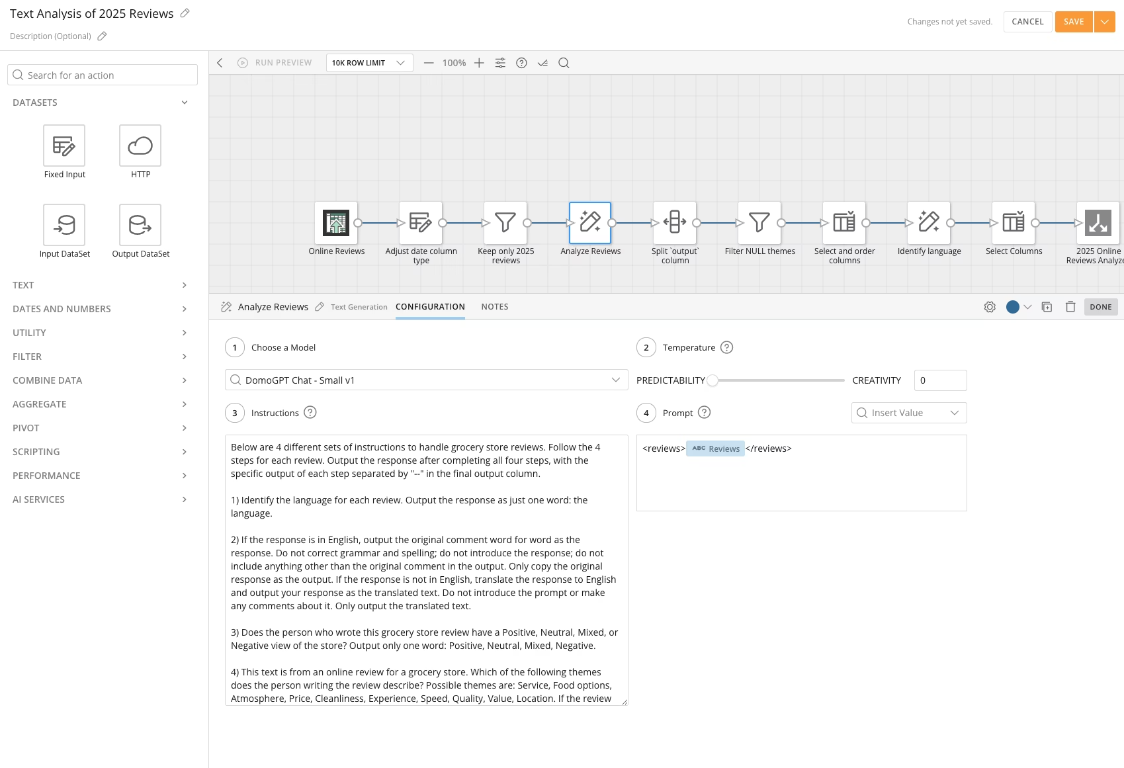The width and height of the screenshot is (1124, 768).
Task: Open the Insert Value dropdown
Action: coord(908,413)
